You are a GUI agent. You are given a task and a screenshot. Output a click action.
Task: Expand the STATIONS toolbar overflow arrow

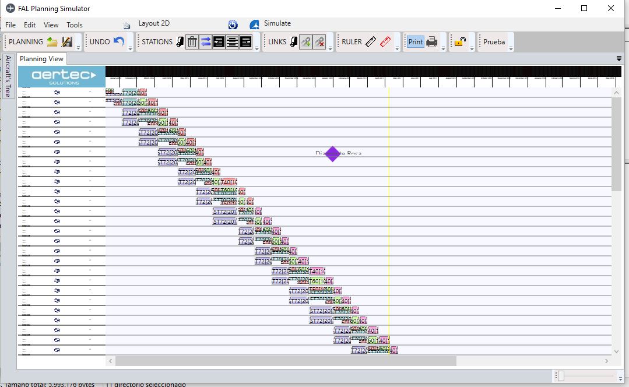pyautogui.click(x=257, y=49)
